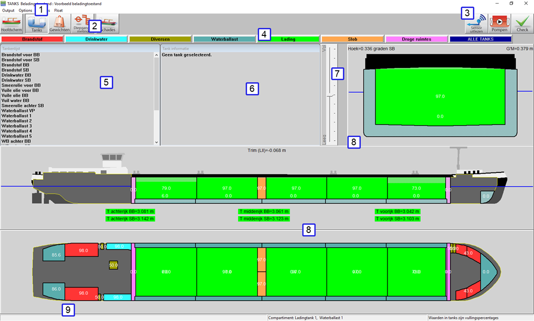The image size is (534, 321).
Task: Select the Tanks toolbar button
Action: pyautogui.click(x=37, y=23)
